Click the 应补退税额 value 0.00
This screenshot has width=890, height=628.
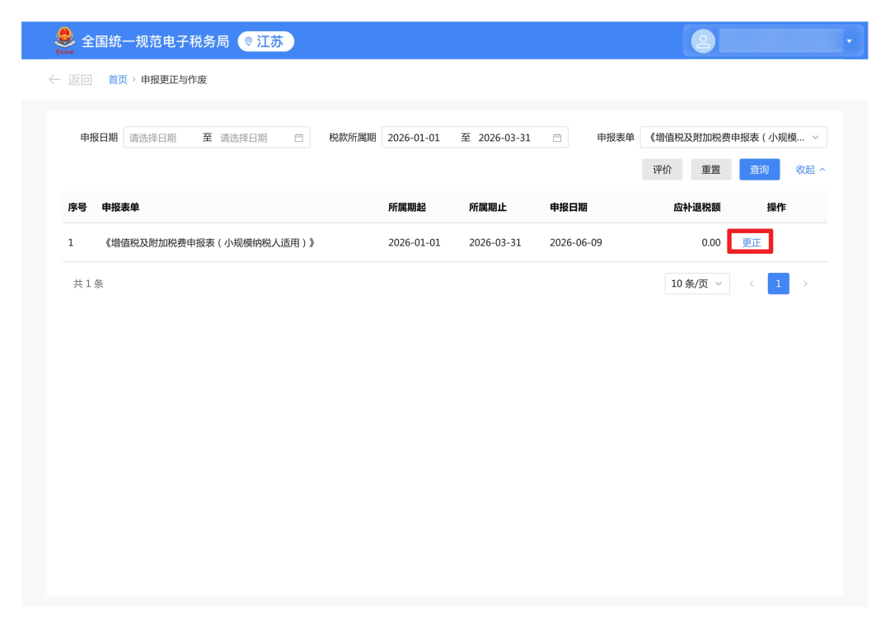click(x=710, y=242)
